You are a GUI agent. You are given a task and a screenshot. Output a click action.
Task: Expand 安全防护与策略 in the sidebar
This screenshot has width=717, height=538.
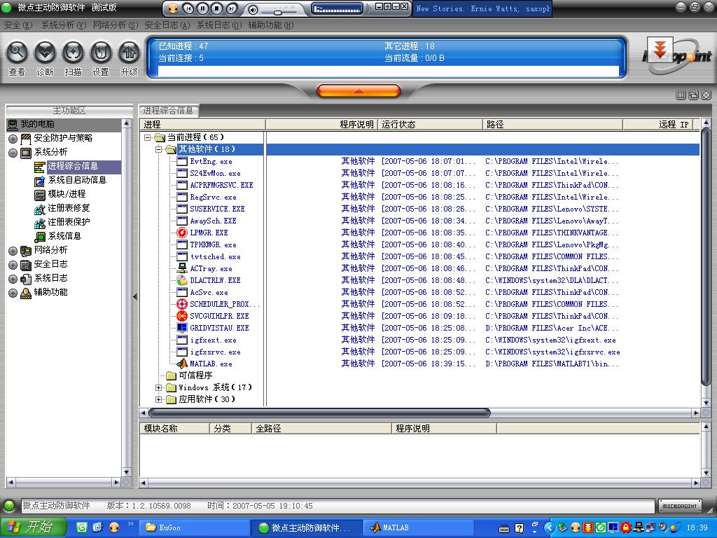point(13,139)
